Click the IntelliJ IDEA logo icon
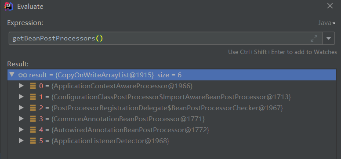 pos(9,6)
